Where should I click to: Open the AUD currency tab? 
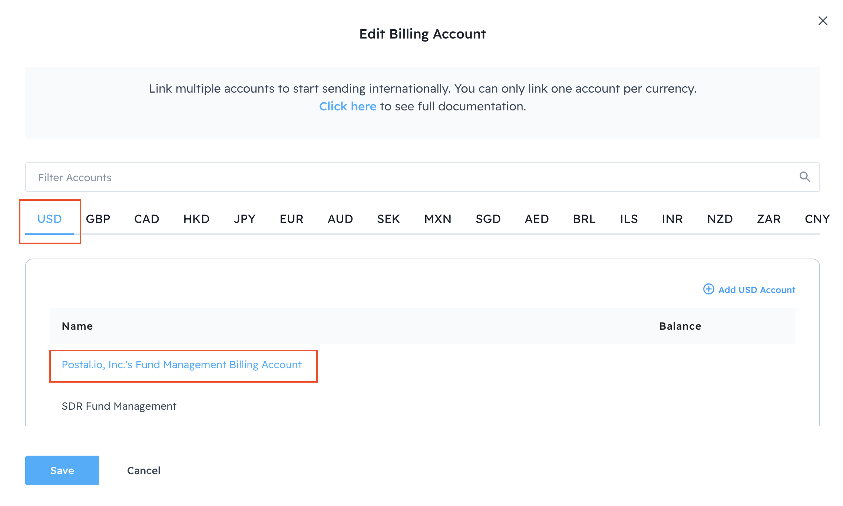(340, 219)
